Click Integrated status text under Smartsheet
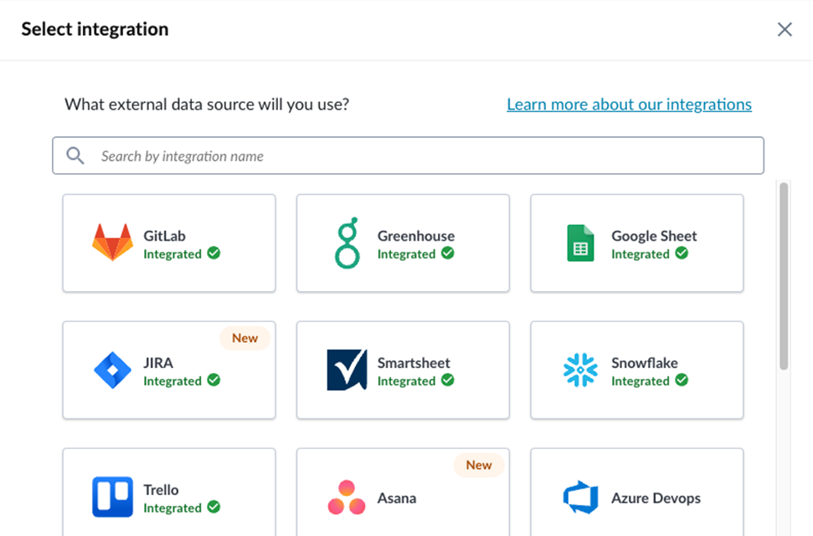Image resolution: width=813 pixels, height=536 pixels. tap(407, 381)
